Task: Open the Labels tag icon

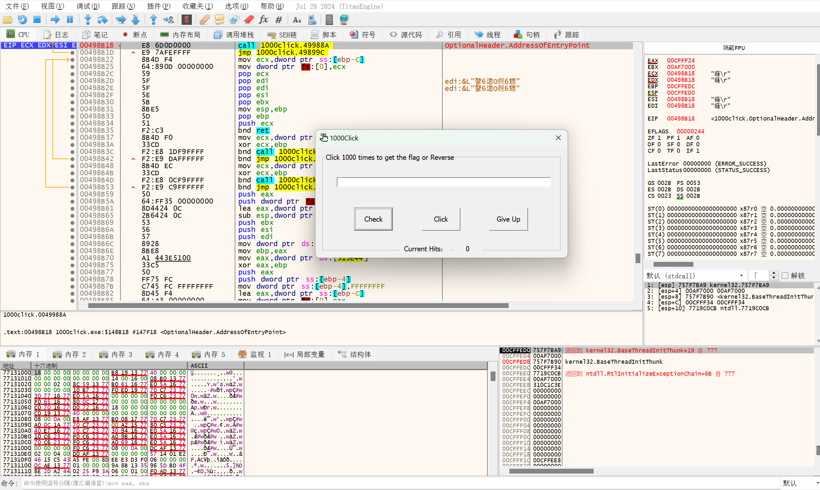Action: [234, 20]
